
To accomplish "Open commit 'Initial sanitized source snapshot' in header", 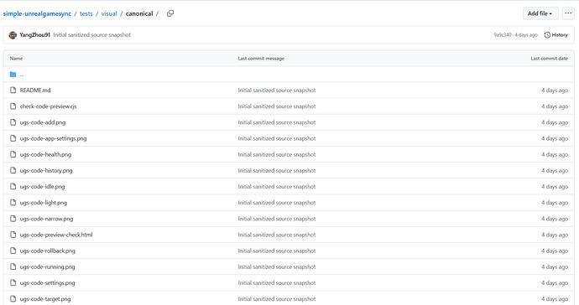I will (92, 35).
